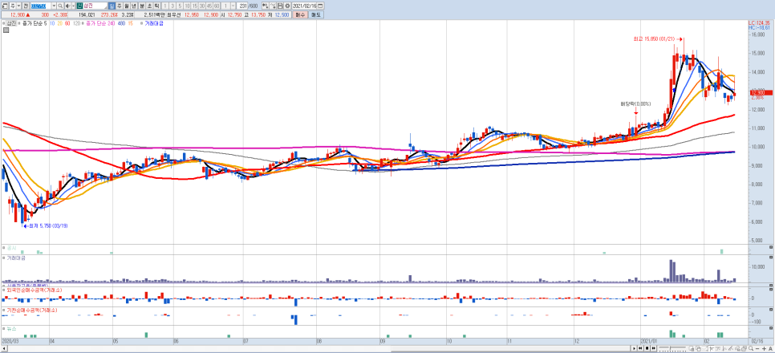
Task: Click the A text icon at bottom-right
Action: point(770,348)
